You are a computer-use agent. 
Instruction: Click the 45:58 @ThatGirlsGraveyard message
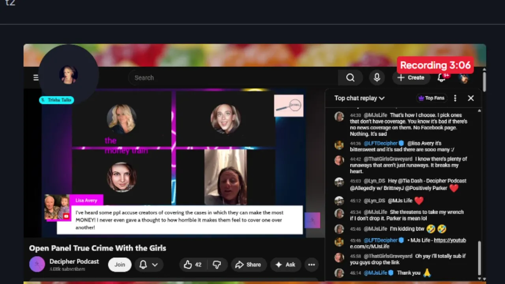(408, 259)
